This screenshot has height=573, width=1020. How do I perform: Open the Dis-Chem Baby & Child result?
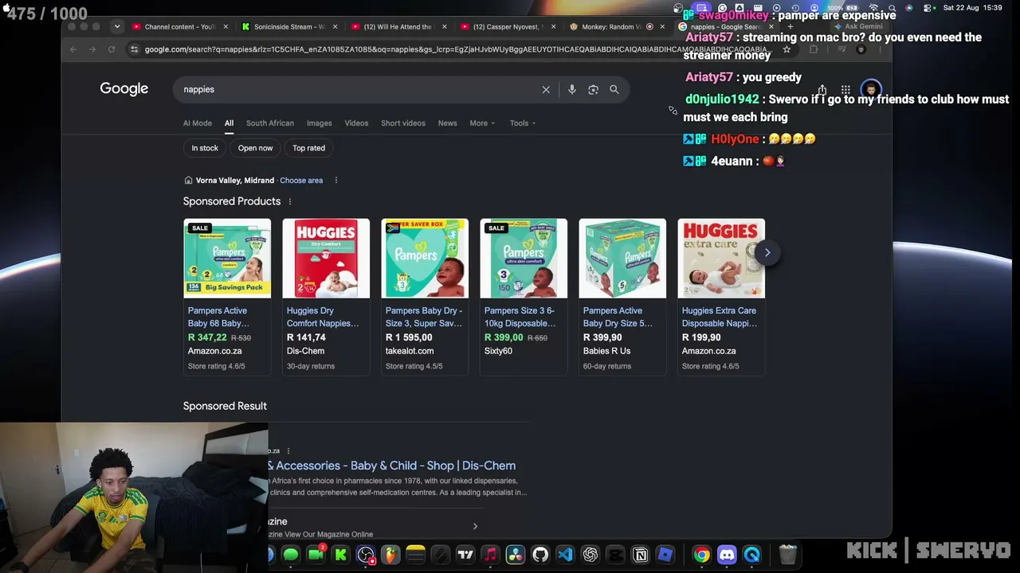click(391, 466)
